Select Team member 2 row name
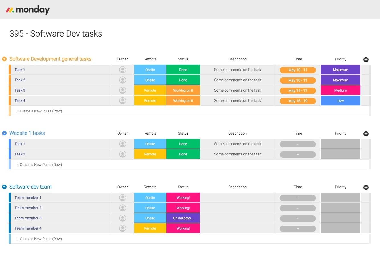 tap(28, 208)
